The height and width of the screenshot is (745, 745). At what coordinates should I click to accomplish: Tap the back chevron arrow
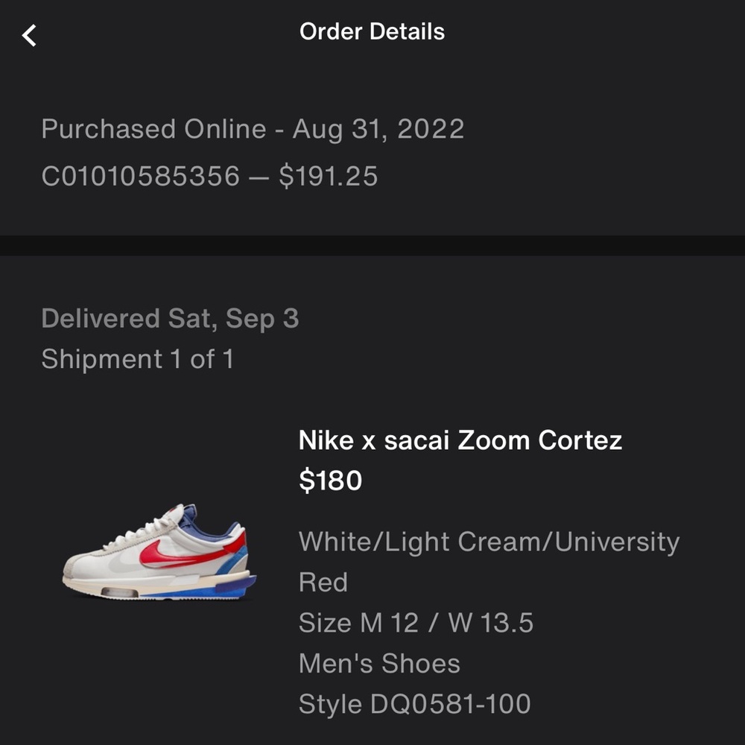(x=30, y=34)
